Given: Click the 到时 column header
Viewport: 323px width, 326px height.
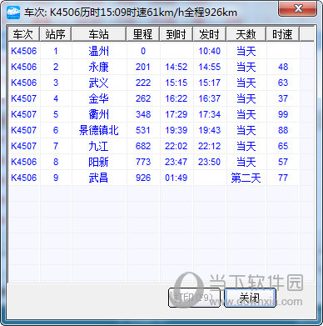Looking at the screenshot, I should (x=176, y=34).
